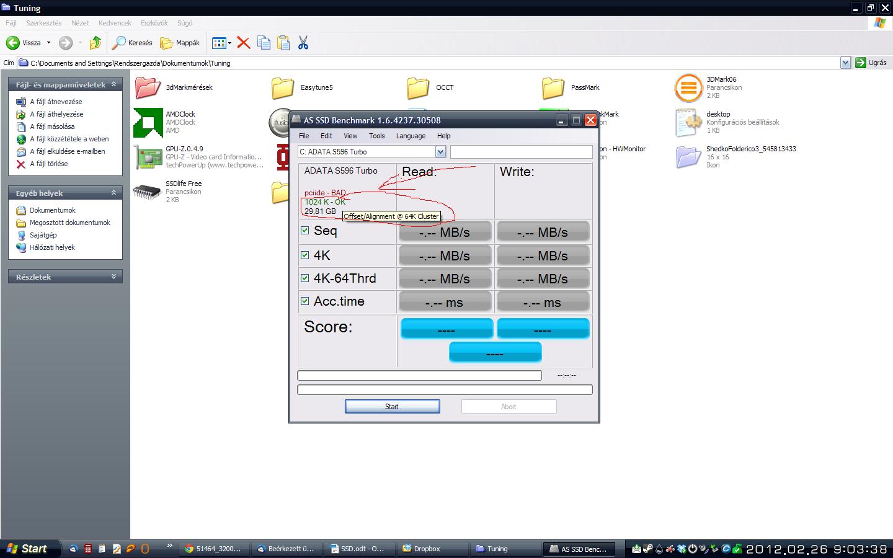Click the red X delete toolbar icon
This screenshot has height=558, width=893.
pos(244,43)
